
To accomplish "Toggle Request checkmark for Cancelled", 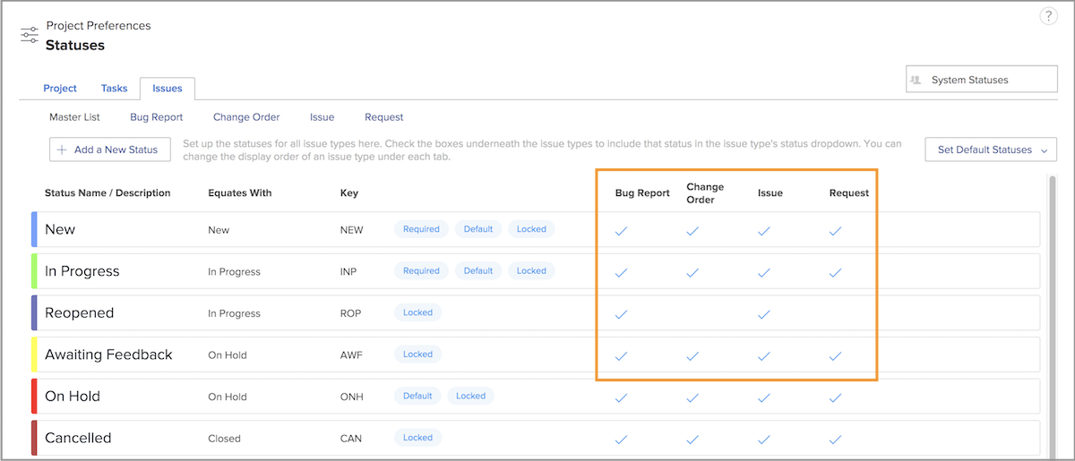I will pos(835,440).
